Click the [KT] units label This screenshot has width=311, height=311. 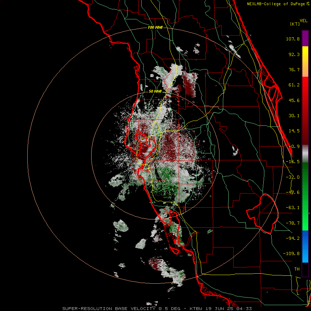pyautogui.click(x=295, y=24)
